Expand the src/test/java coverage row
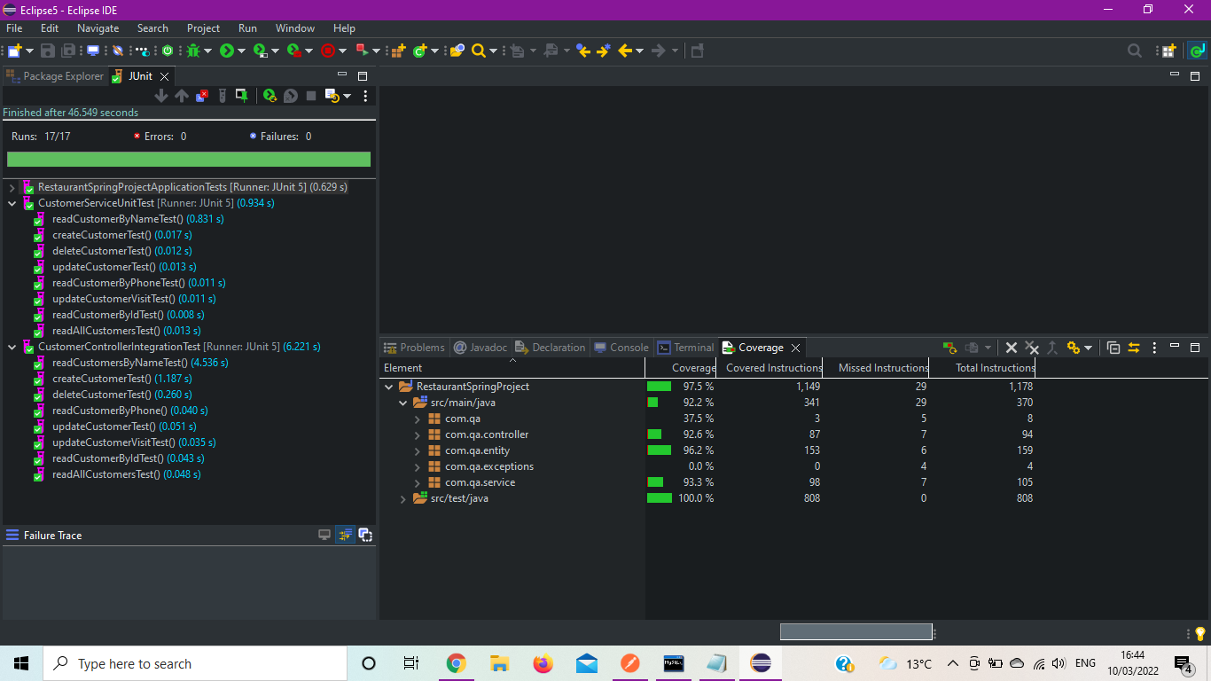The image size is (1211, 681). (x=403, y=498)
